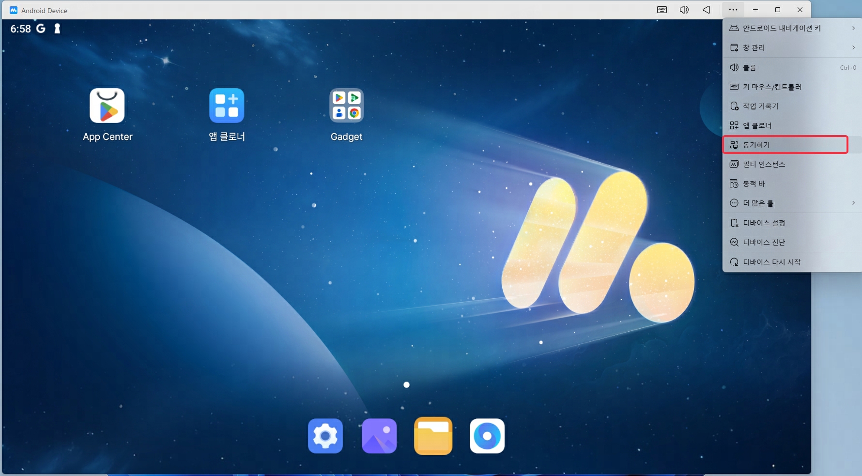The image size is (862, 476).
Task: Open 안드로이드 내비게이션 키 submenu
Action: click(792, 28)
